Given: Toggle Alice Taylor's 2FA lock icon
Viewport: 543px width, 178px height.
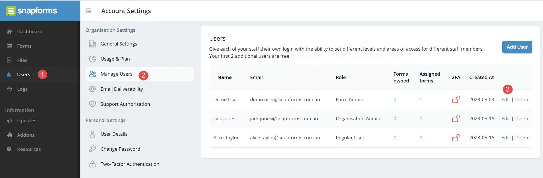Looking at the screenshot, I should point(456,138).
